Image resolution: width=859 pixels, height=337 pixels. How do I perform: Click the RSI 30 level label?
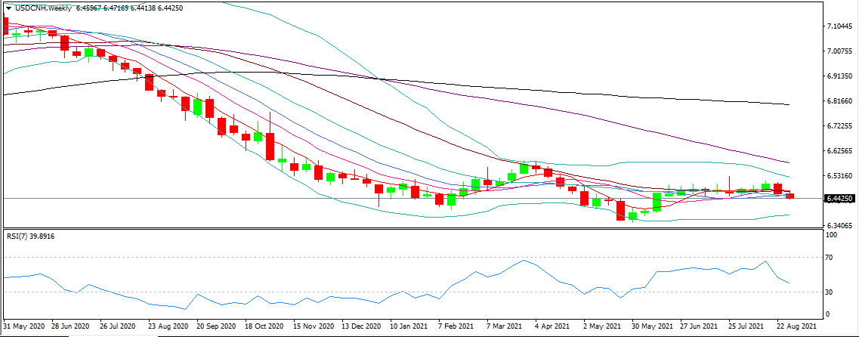[830, 292]
